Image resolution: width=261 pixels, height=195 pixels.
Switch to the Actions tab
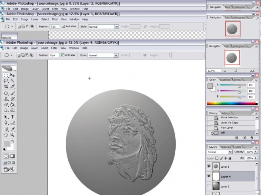coord(225,113)
